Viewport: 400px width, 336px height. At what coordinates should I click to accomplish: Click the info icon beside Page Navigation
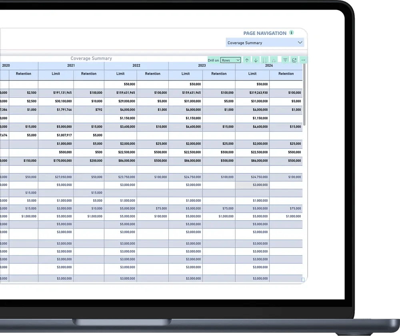292,33
